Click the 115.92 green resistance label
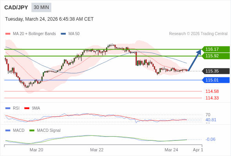 point(216,56)
